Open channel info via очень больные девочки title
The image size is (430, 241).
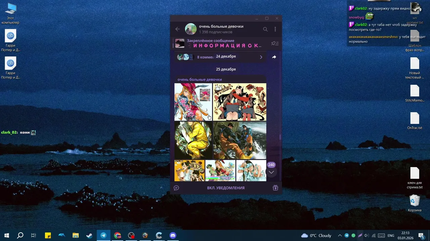pyautogui.click(x=221, y=26)
